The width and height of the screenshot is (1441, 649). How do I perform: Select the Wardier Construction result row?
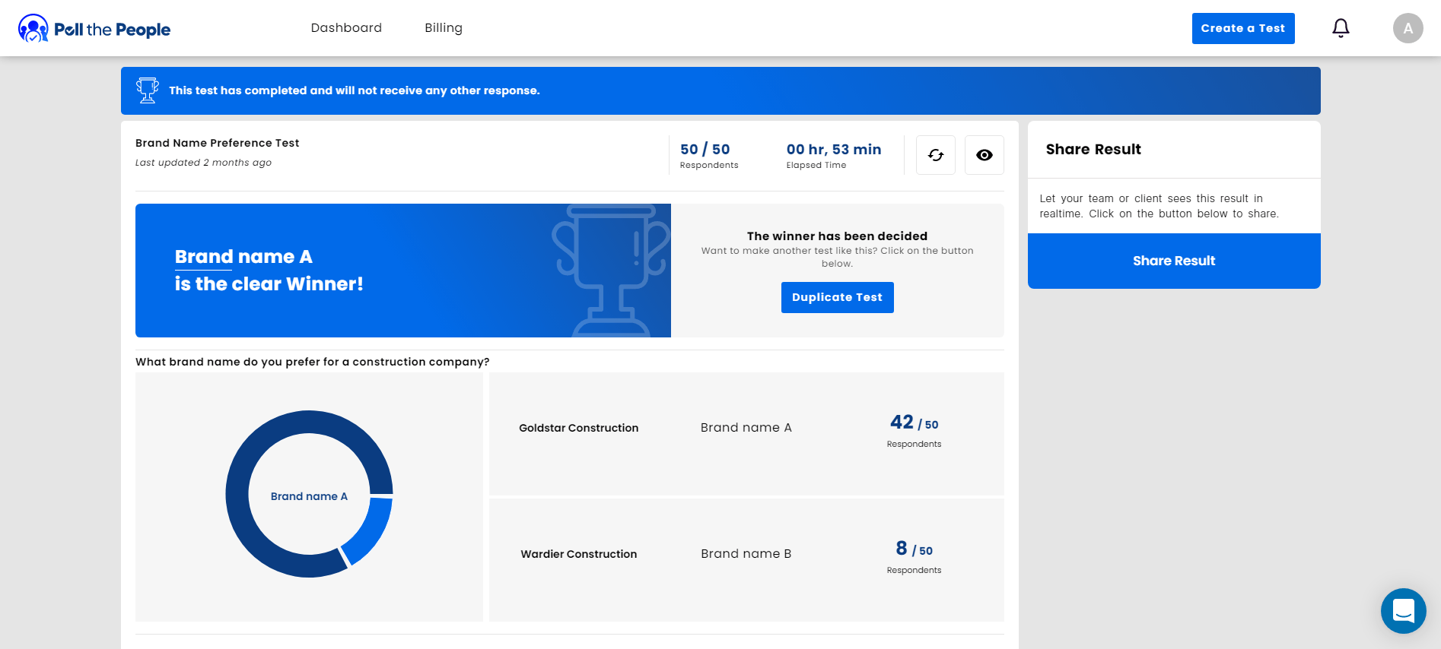[x=746, y=559]
